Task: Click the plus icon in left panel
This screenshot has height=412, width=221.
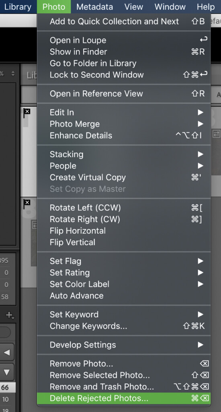Action: pos(10,315)
